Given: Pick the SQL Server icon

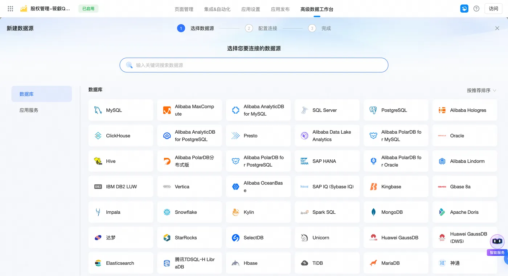Looking at the screenshot, I should [x=304, y=110].
